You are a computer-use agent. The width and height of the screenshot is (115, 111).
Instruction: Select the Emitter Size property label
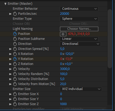[x=22, y=89]
